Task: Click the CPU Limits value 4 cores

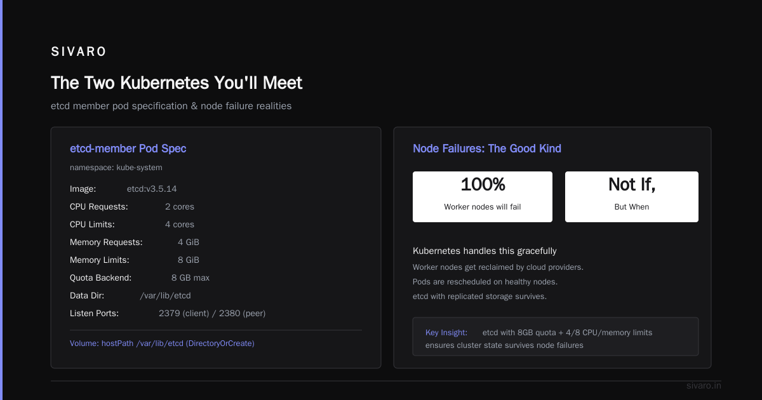Action: [180, 224]
